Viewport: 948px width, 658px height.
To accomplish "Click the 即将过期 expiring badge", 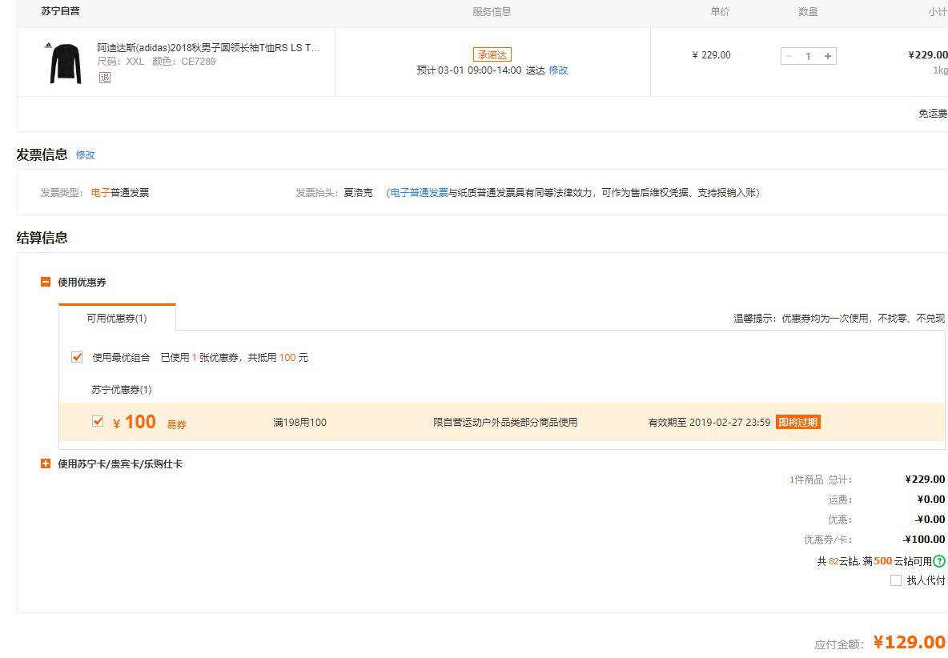I will coord(797,422).
